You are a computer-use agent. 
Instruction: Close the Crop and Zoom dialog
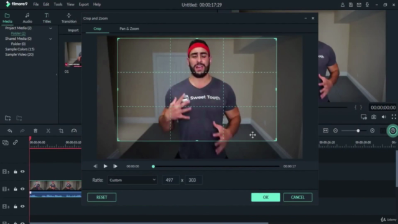pos(313,18)
